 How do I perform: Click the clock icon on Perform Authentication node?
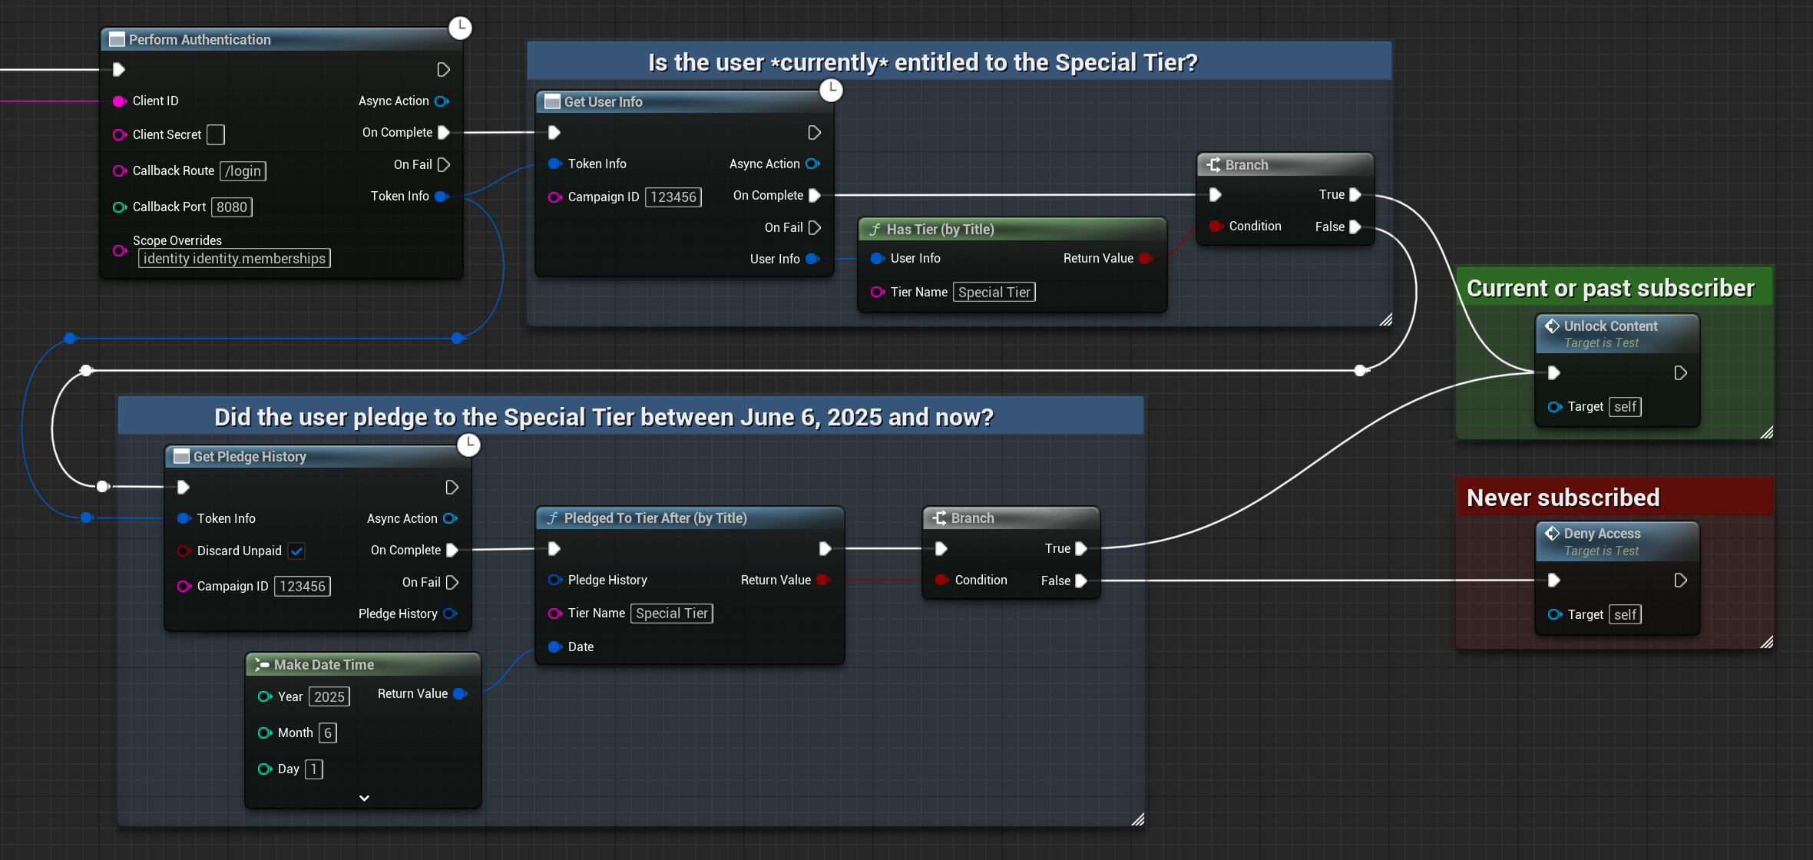point(460,28)
